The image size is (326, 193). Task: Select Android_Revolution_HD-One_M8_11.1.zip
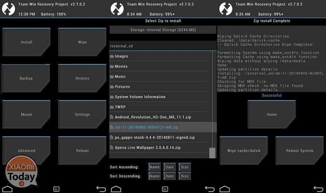[x=159, y=117]
